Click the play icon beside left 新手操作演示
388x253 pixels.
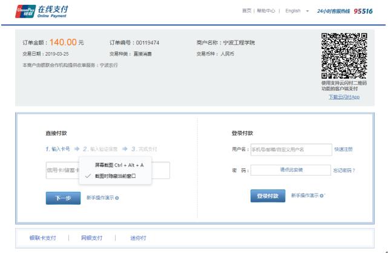point(117,198)
